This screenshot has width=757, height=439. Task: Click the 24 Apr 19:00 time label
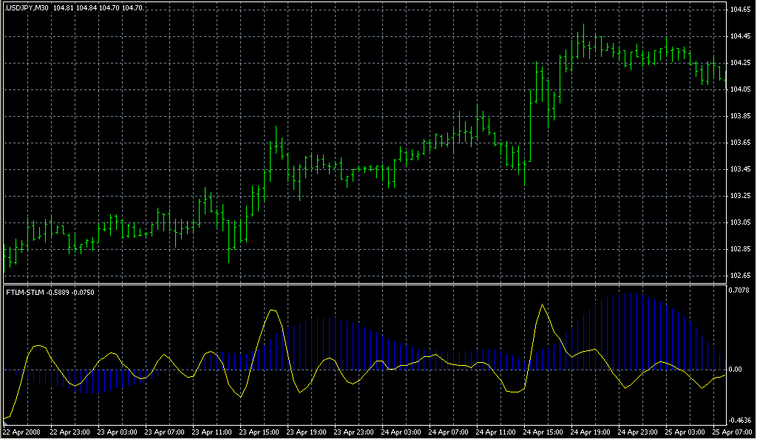click(x=591, y=432)
